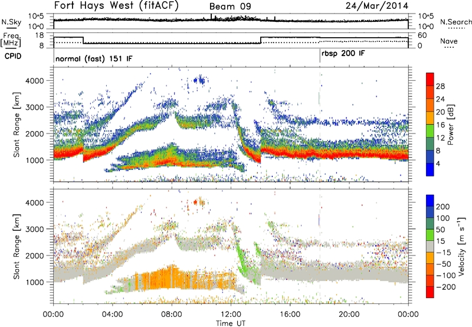Click the "N.Search" legend label
This screenshot has width=472, height=327.
pyautogui.click(x=455, y=22)
